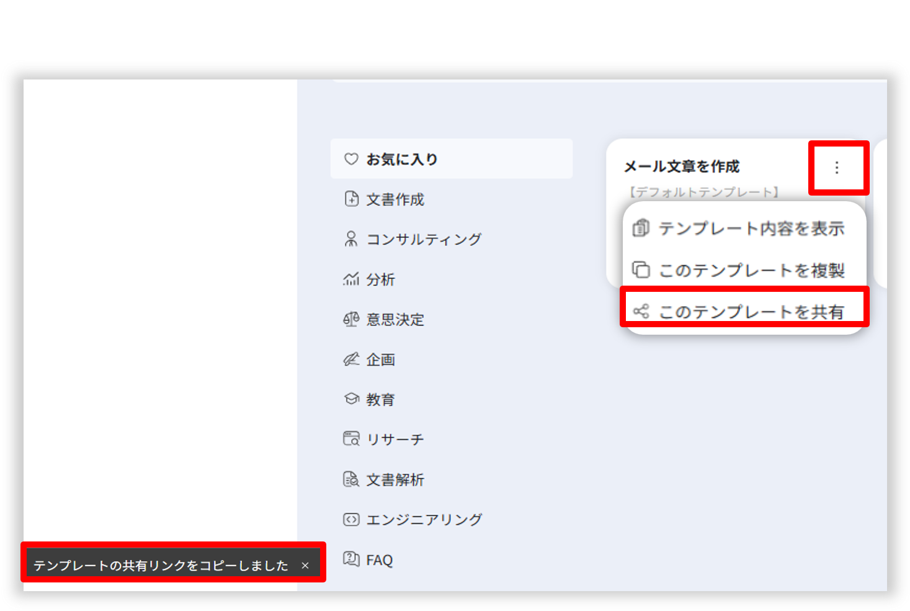
Task: Click the 意思決定 scales icon
Action: (x=351, y=319)
